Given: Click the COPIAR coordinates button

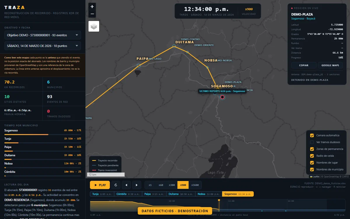Looking at the screenshot, I should 304,65.
